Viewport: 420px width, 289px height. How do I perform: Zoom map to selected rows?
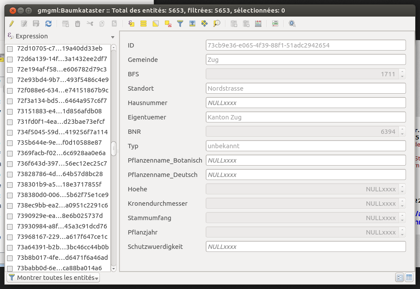pos(216,24)
